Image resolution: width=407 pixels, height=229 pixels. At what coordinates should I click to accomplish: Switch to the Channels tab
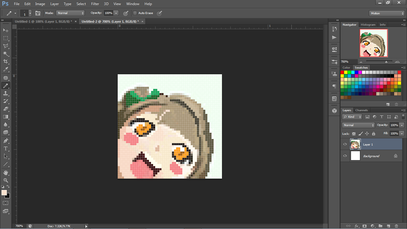361,110
